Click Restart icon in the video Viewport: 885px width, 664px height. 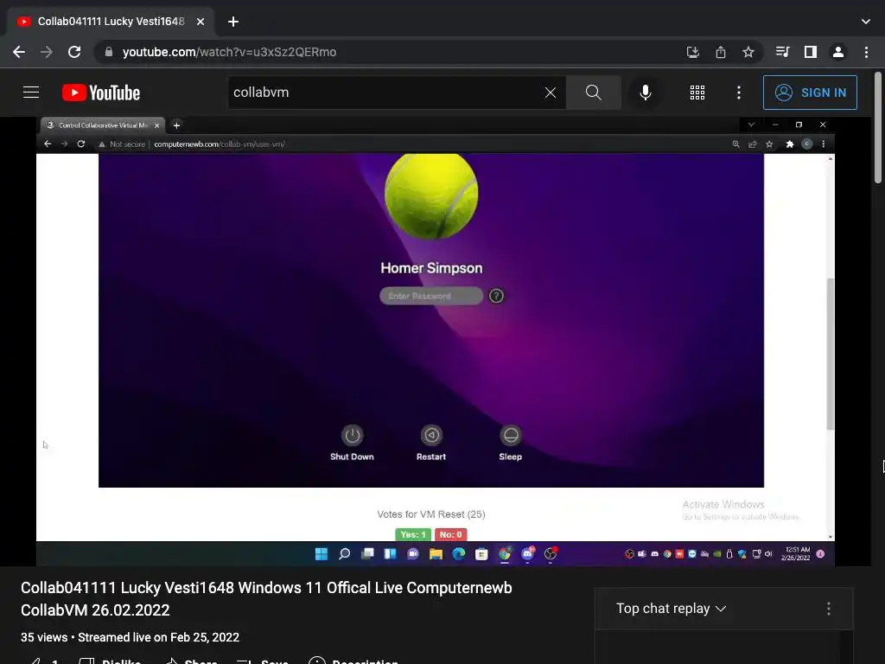[431, 436]
